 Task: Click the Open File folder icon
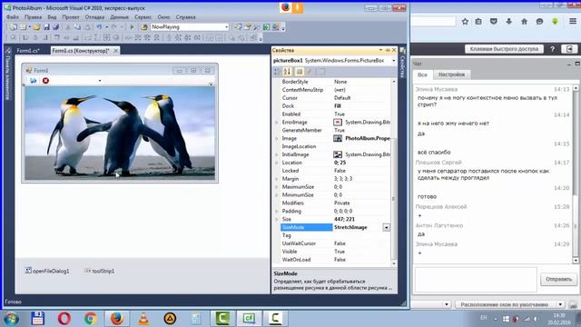36,27
